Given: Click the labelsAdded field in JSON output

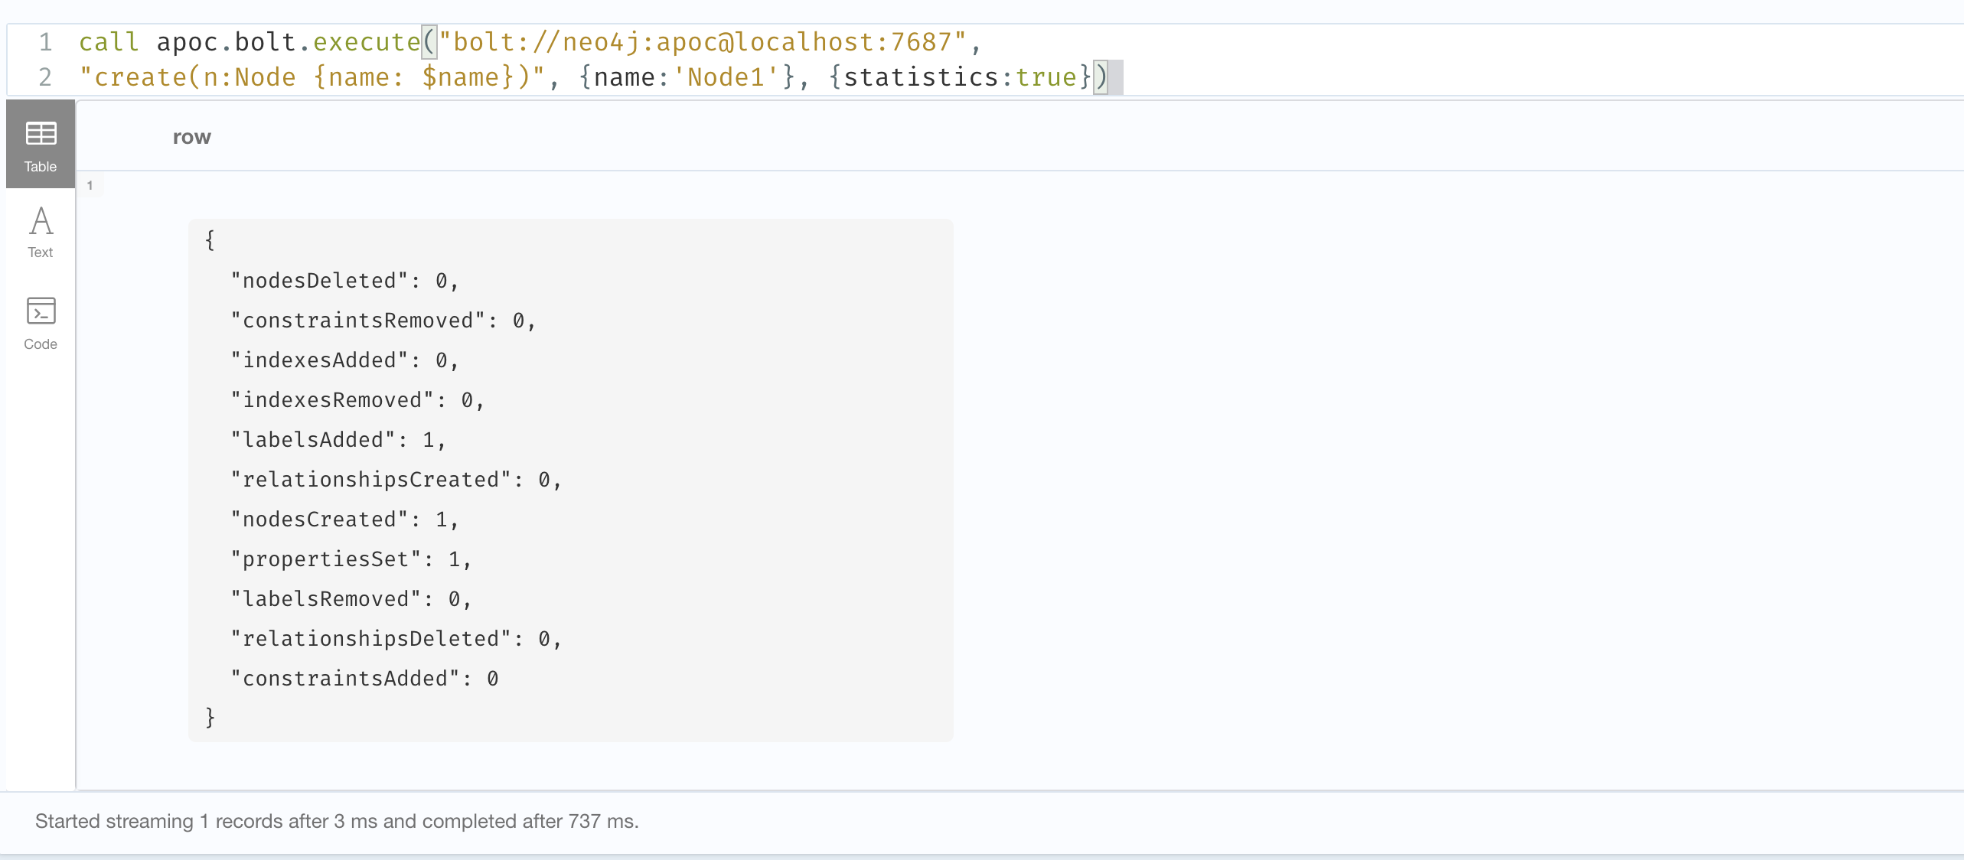Looking at the screenshot, I should [x=317, y=440].
